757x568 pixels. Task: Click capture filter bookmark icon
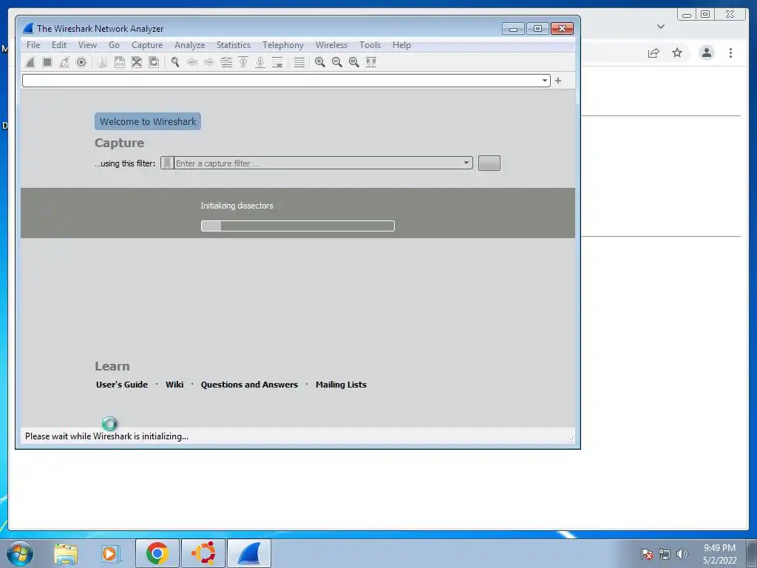pyautogui.click(x=167, y=163)
